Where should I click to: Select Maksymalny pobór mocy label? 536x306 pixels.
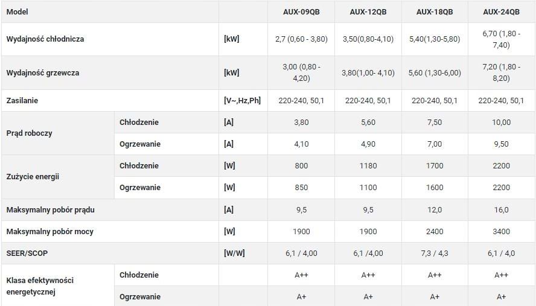point(50,232)
